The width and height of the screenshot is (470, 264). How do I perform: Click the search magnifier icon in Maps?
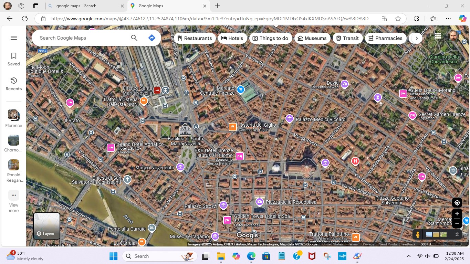tap(134, 38)
